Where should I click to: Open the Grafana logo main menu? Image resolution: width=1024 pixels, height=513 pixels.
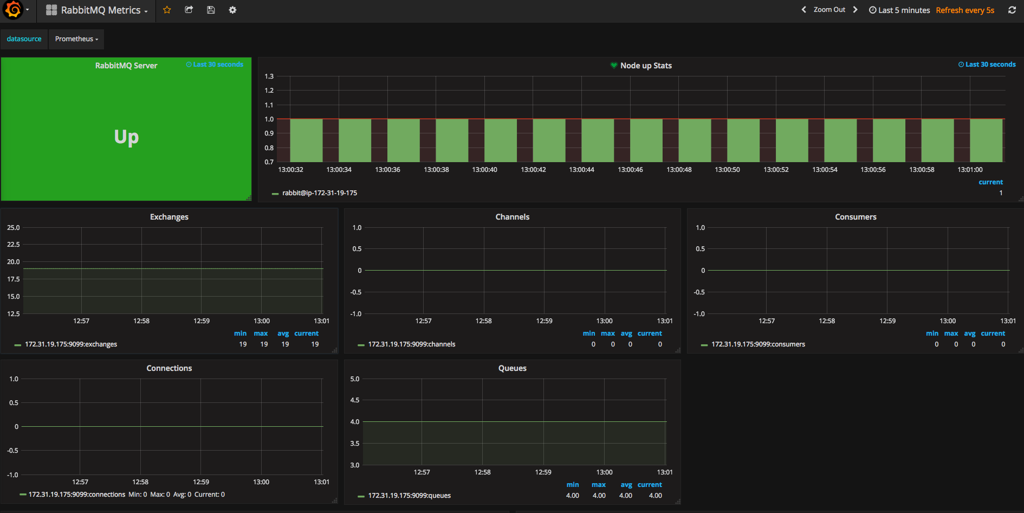pos(16,10)
